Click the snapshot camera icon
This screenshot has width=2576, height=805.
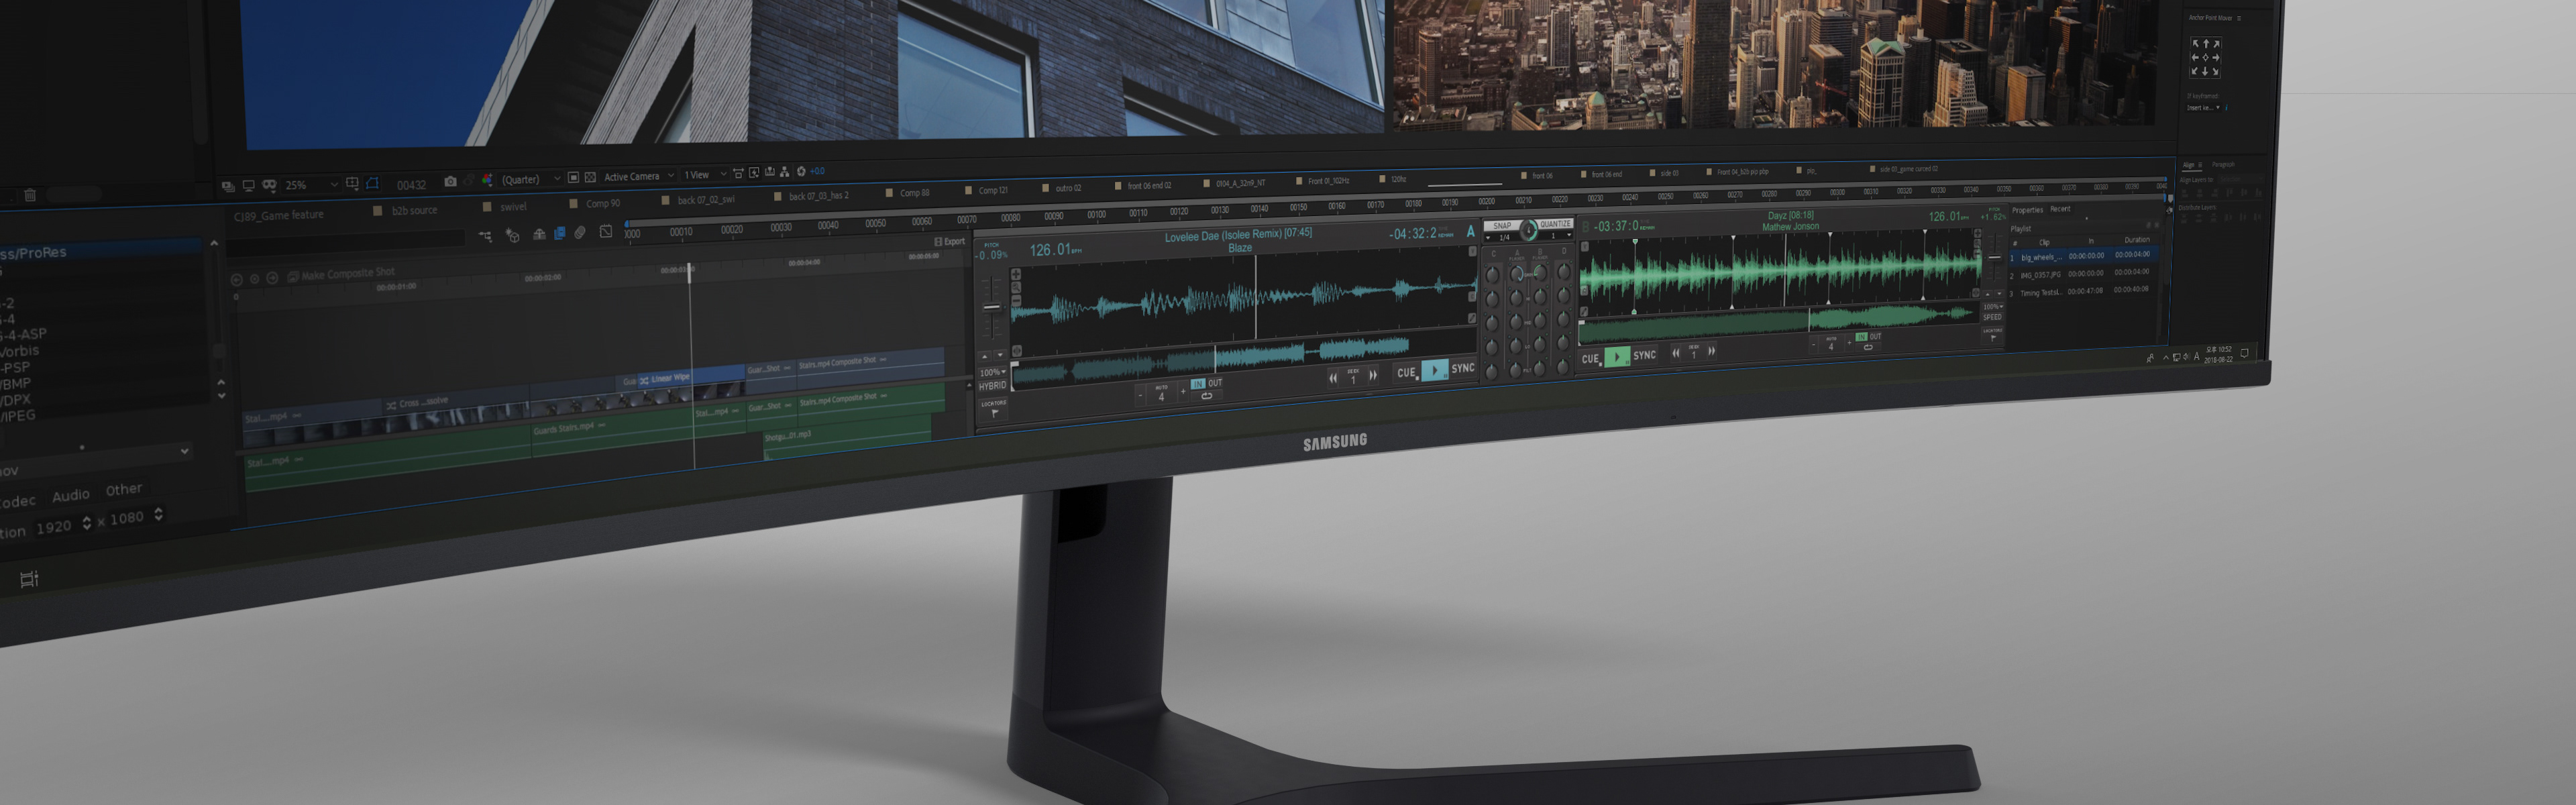coord(450,182)
